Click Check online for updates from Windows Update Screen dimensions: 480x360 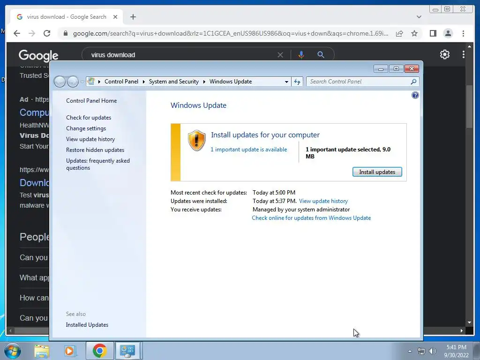tap(311, 218)
